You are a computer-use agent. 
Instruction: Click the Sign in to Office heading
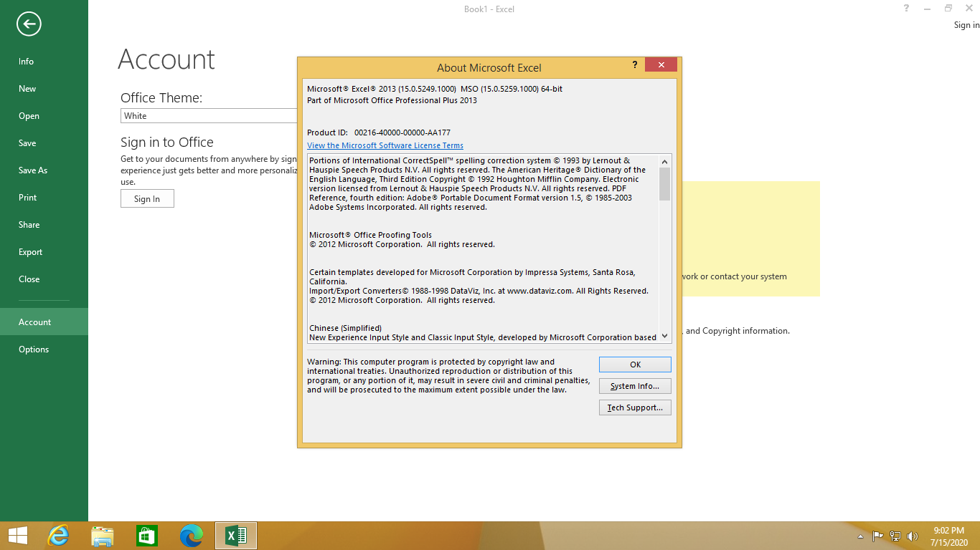coord(167,143)
